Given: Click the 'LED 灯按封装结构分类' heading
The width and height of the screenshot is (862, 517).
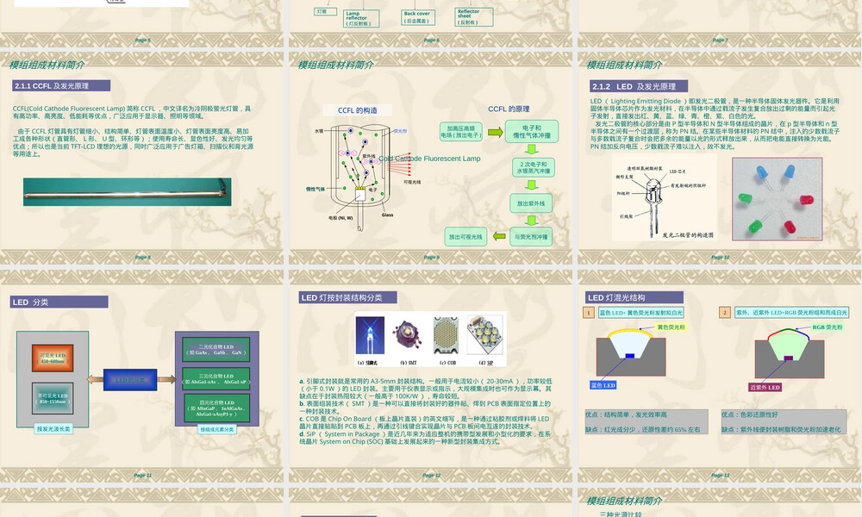Looking at the screenshot, I should coord(348,297).
